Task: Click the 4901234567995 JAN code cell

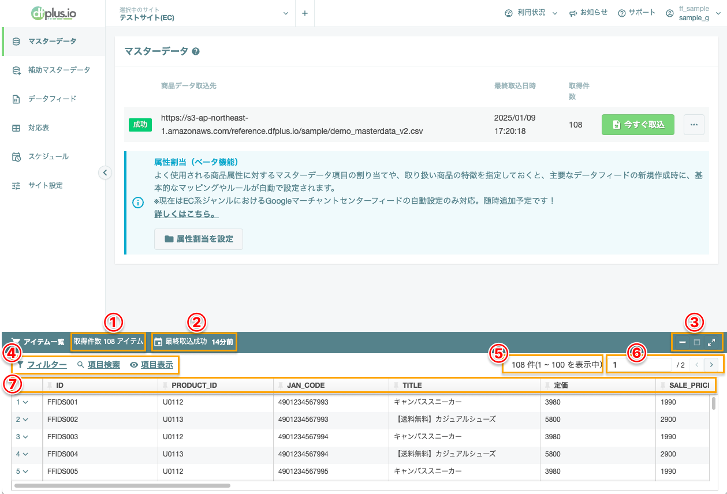Action: [x=331, y=471]
